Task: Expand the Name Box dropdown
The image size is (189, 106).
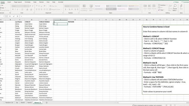Action: [4, 16]
